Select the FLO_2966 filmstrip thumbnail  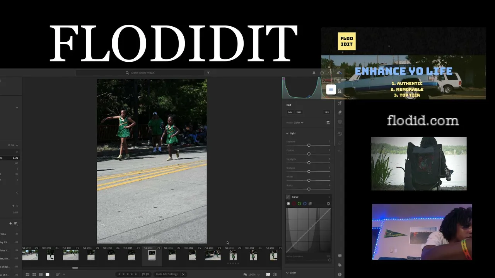pyautogui.click(x=253, y=255)
